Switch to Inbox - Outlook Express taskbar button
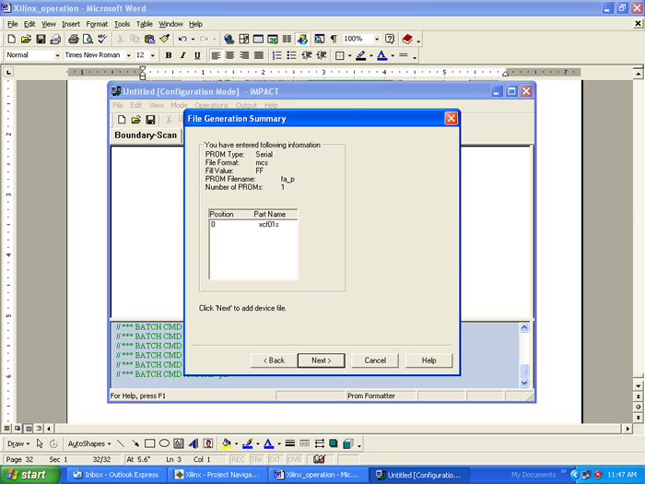 click(x=116, y=475)
